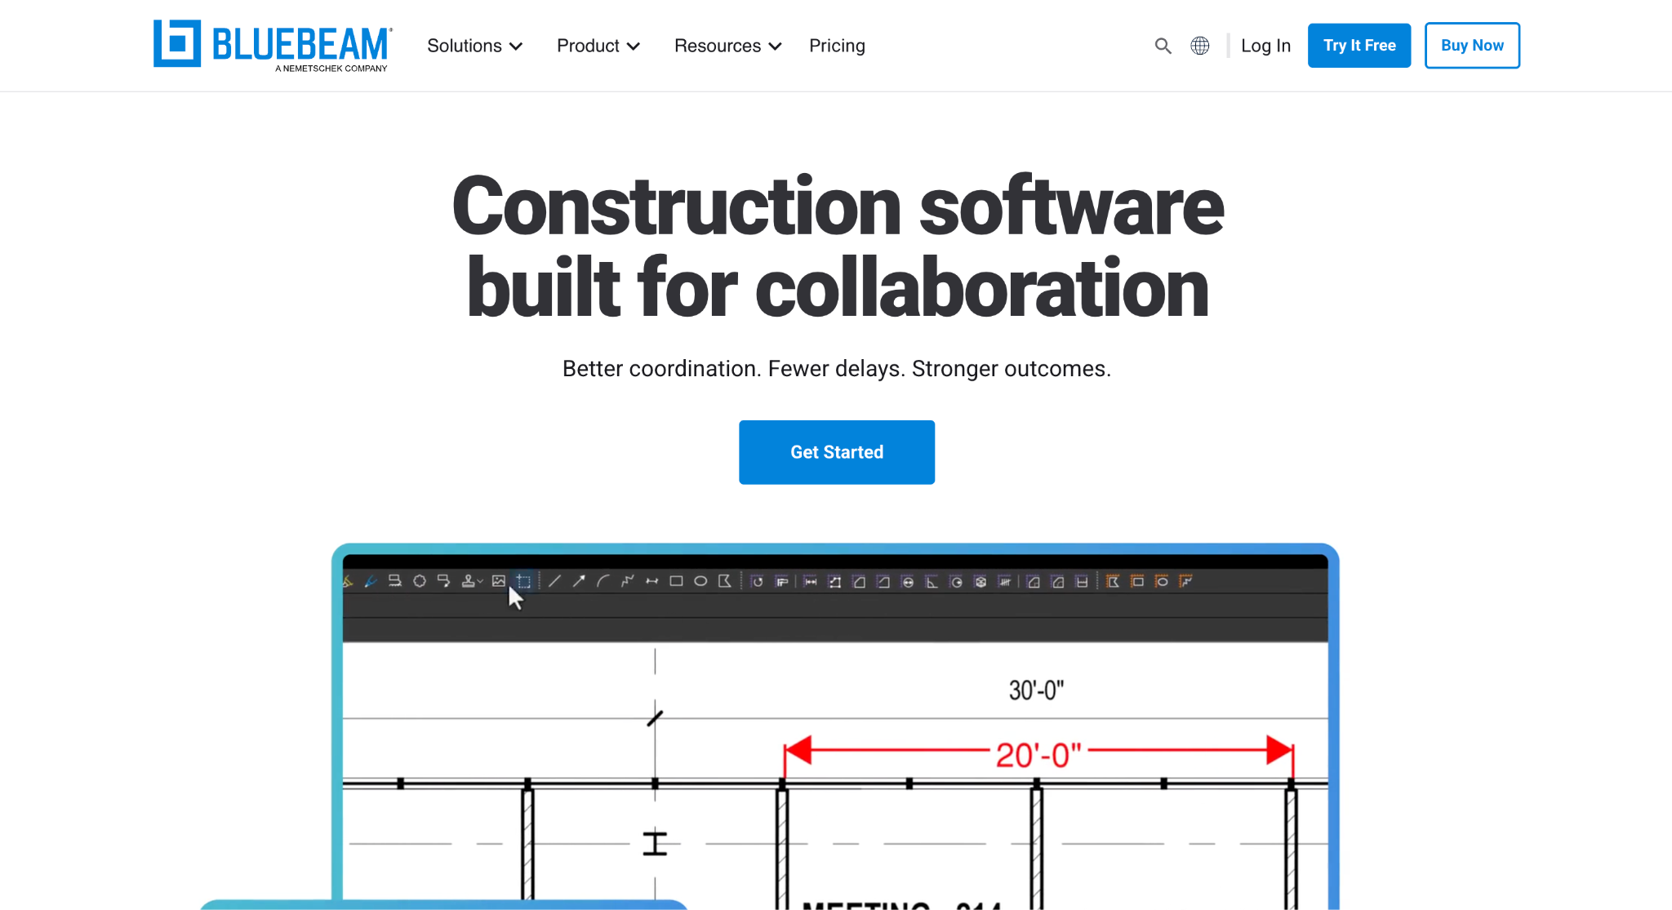Select the orange Polygon sketch tool
Screen dimensions: 1672x910
(x=1113, y=581)
